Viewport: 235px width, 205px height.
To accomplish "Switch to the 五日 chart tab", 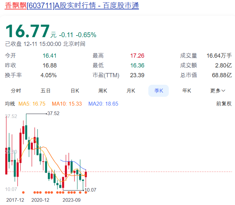I will [x=45, y=91].
